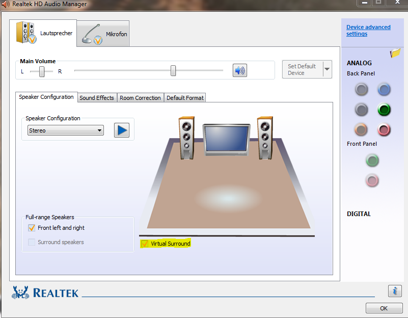Click the DIGITAL section heading
The image size is (408, 318).
tap(359, 214)
